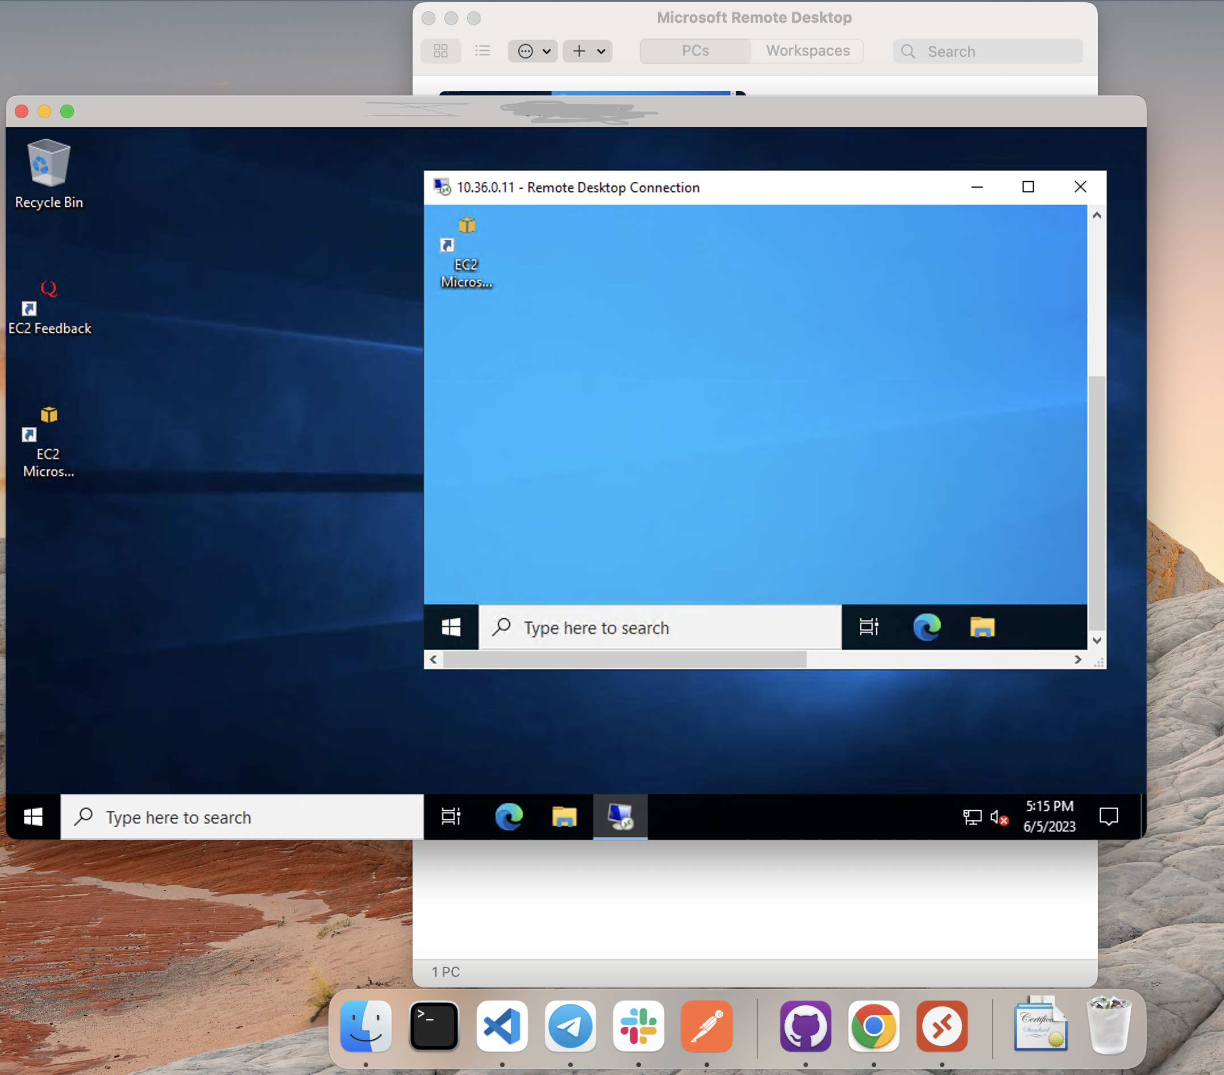Open Postman from the Dock
Image resolution: width=1224 pixels, height=1075 pixels.
coord(707,1026)
